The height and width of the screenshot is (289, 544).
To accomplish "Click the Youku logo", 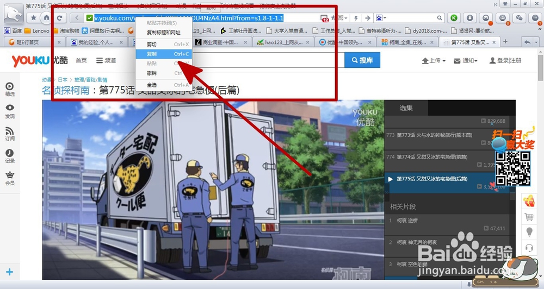I will (x=40, y=61).
